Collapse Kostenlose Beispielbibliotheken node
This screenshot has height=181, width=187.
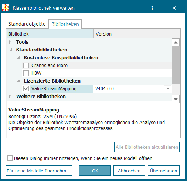coord(18,58)
